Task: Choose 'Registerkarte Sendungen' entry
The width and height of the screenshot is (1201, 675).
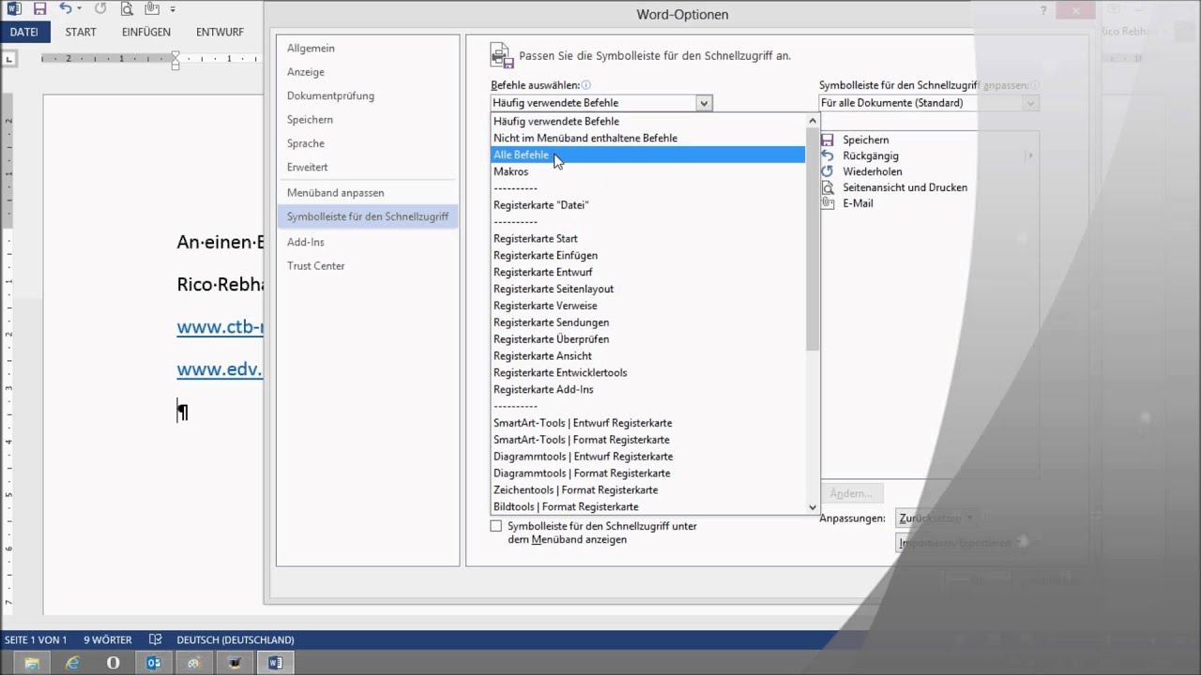Action: [x=647, y=322]
